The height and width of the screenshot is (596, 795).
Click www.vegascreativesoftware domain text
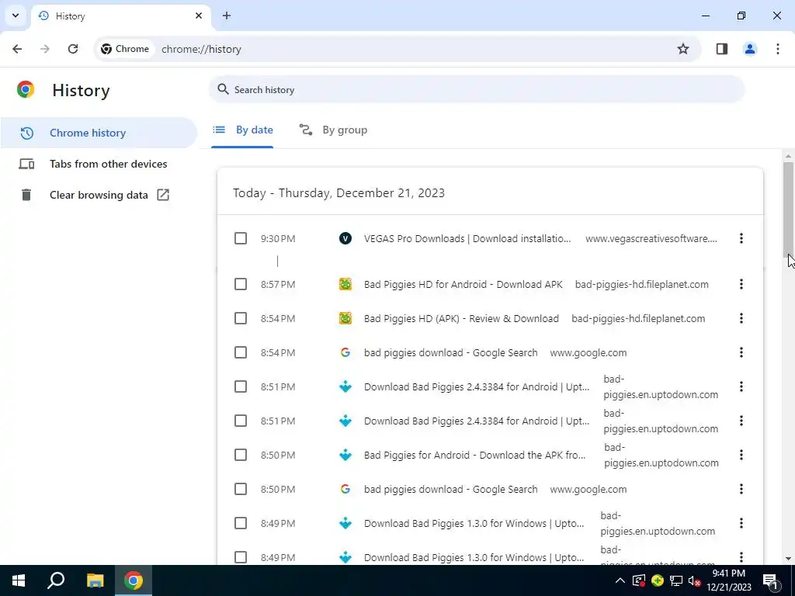click(x=651, y=239)
